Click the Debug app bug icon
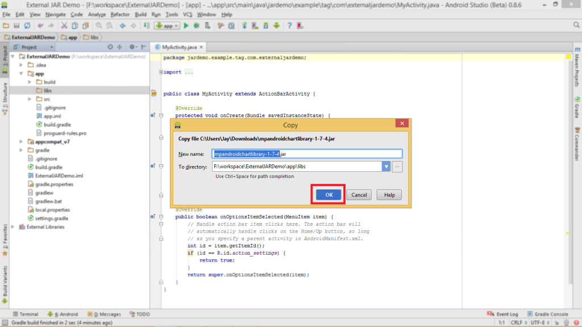This screenshot has width=582, height=327. [197, 26]
